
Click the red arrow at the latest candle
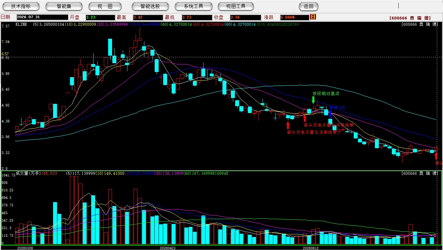pyautogui.click(x=436, y=156)
